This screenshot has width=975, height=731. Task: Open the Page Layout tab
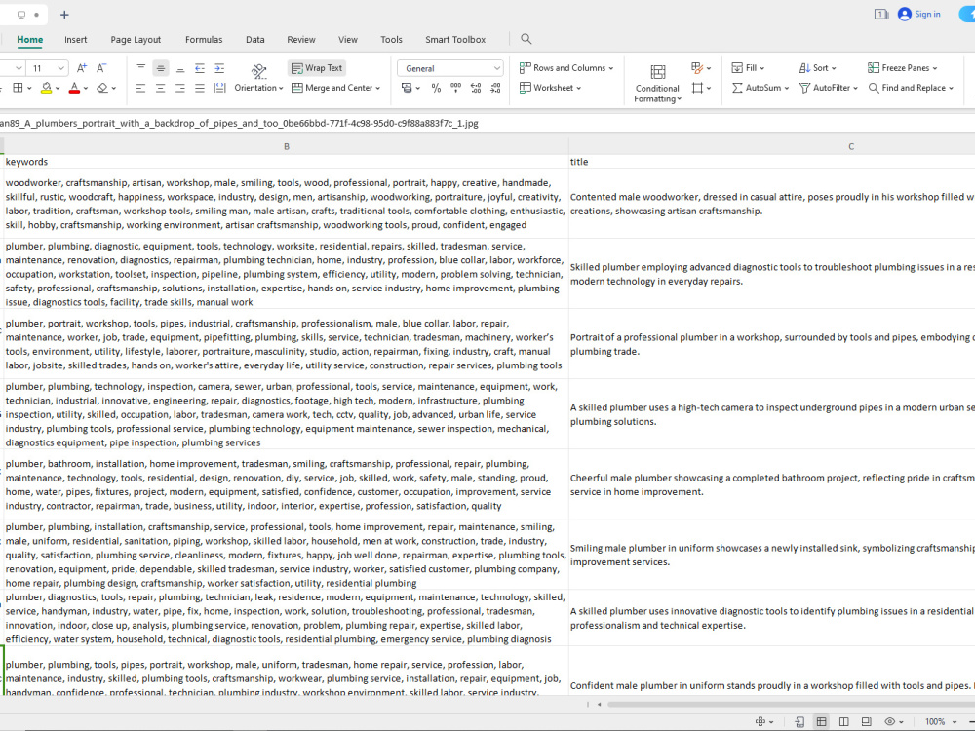[136, 40]
